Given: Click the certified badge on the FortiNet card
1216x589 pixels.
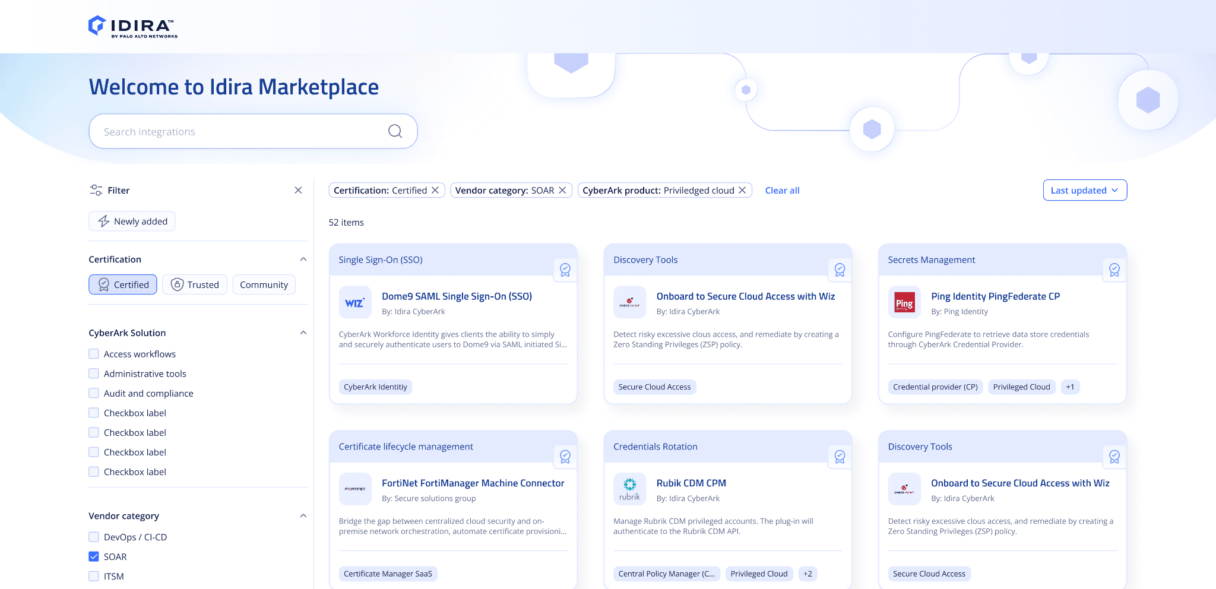Looking at the screenshot, I should click(x=565, y=457).
